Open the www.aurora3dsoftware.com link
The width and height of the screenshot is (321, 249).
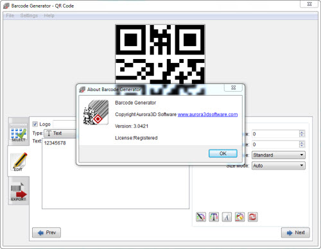coord(207,114)
